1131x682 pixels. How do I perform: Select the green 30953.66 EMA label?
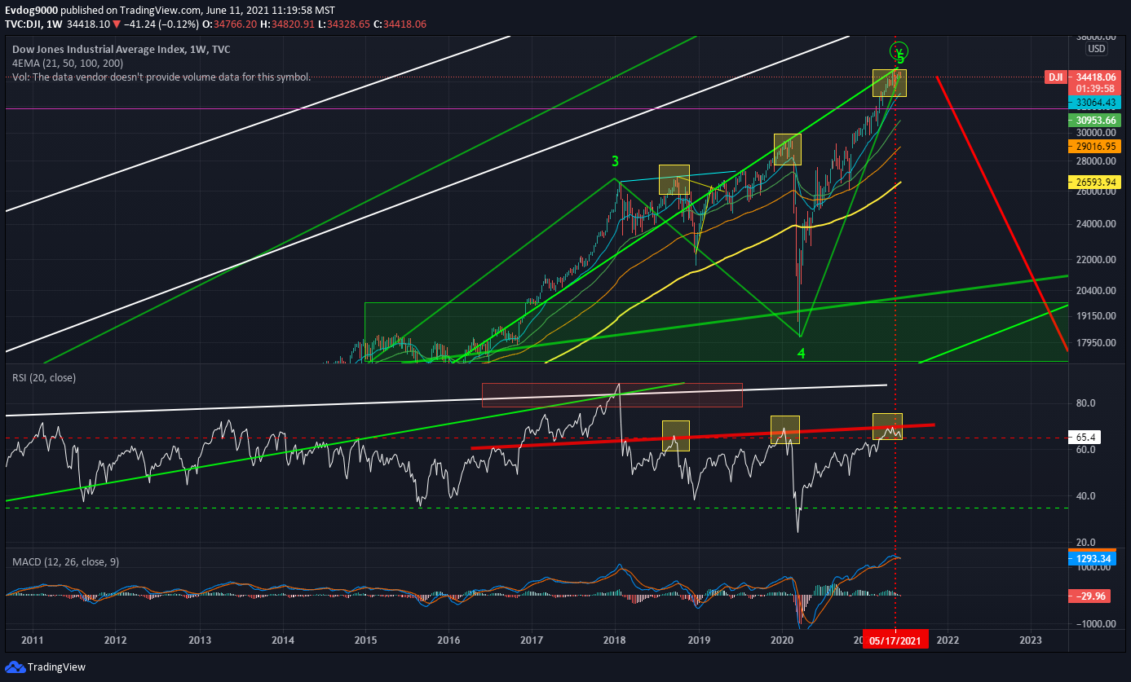click(1094, 120)
